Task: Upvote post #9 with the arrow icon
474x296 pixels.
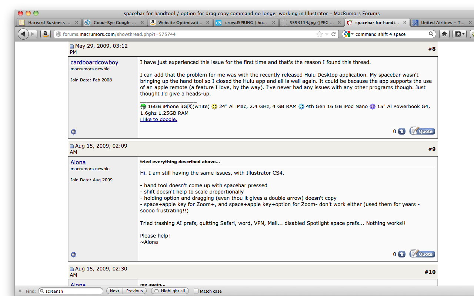Action: click(402, 254)
